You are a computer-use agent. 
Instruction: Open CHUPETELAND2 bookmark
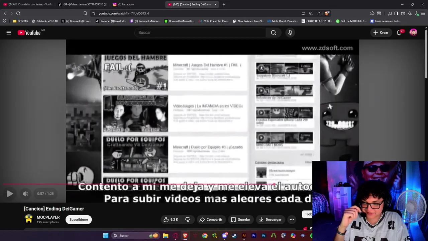(x=317, y=21)
